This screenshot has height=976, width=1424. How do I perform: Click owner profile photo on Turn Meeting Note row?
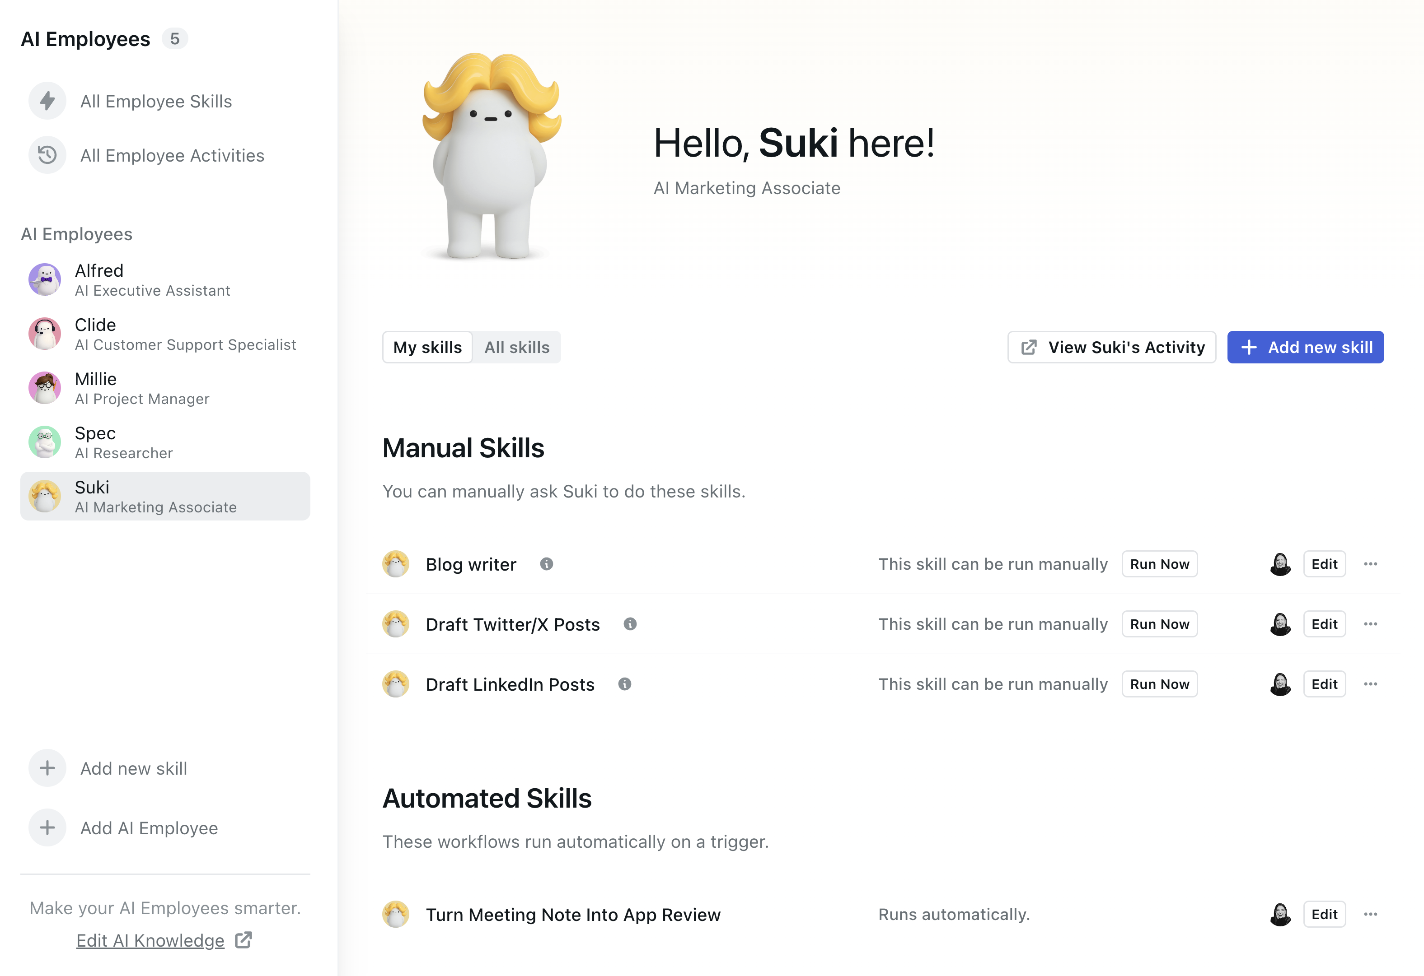tap(1280, 914)
